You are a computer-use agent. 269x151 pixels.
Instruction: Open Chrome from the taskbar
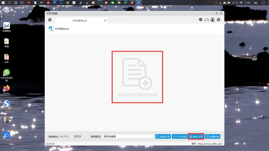[x=68, y=3]
